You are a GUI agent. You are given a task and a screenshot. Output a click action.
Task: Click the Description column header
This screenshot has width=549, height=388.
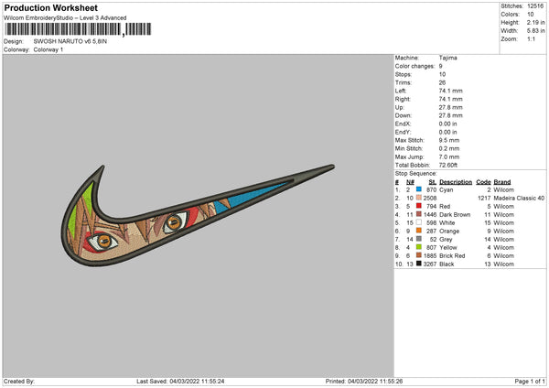click(x=456, y=182)
